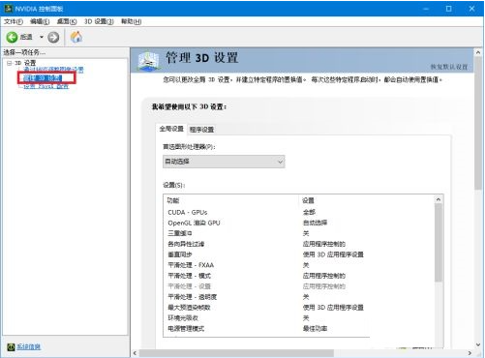Switch to the 全局设置 tab
This screenshot has height=358, width=485.
(171, 129)
